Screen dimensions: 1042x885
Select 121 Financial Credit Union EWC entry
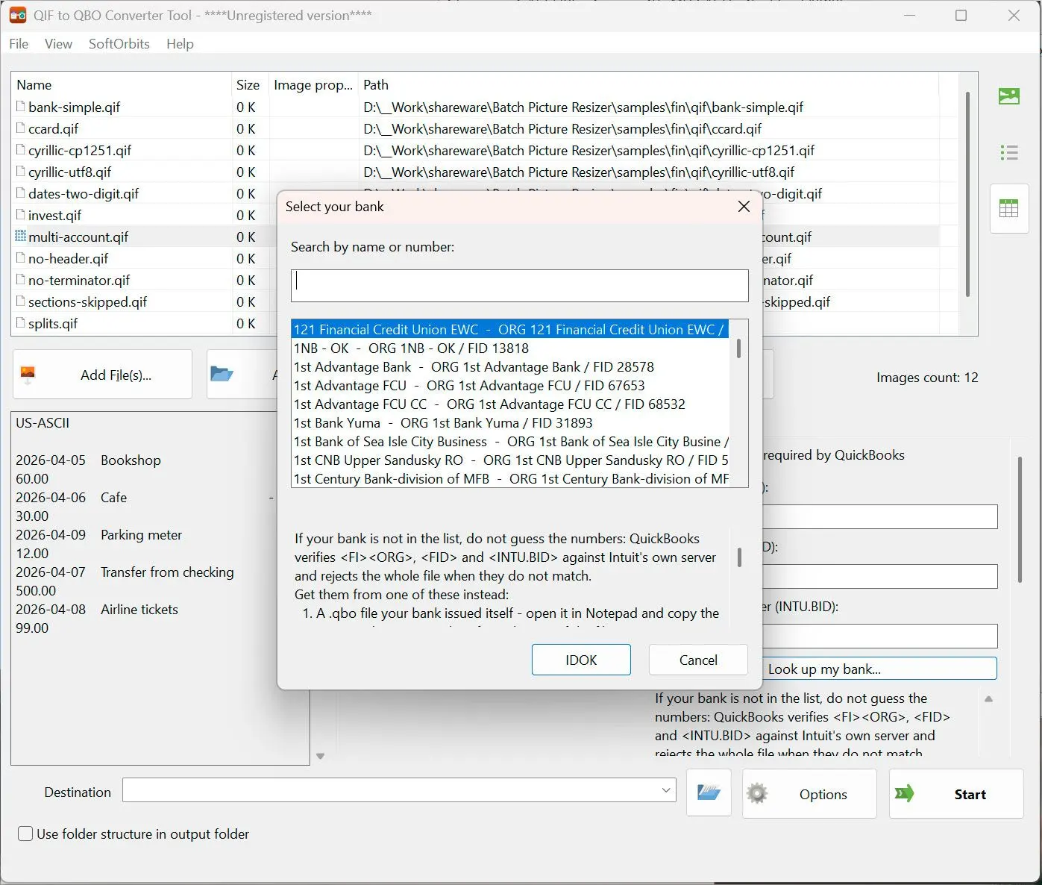(510, 329)
